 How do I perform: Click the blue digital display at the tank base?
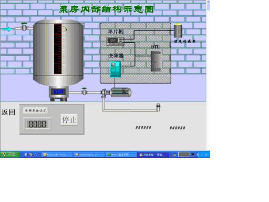[58, 92]
